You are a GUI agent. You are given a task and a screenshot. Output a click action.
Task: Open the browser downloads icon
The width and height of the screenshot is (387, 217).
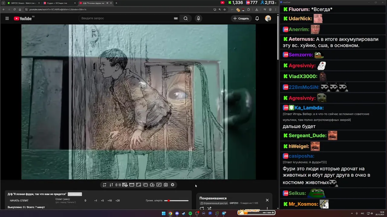pos(256,9)
